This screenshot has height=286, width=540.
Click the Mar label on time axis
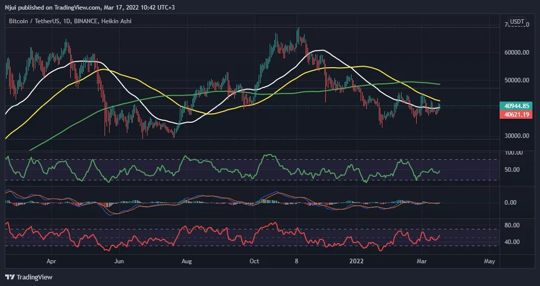click(x=422, y=262)
